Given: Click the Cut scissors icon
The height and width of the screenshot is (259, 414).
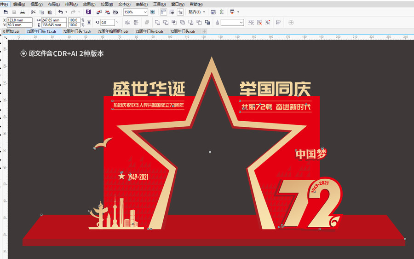Looking at the screenshot, I should pos(33,12).
